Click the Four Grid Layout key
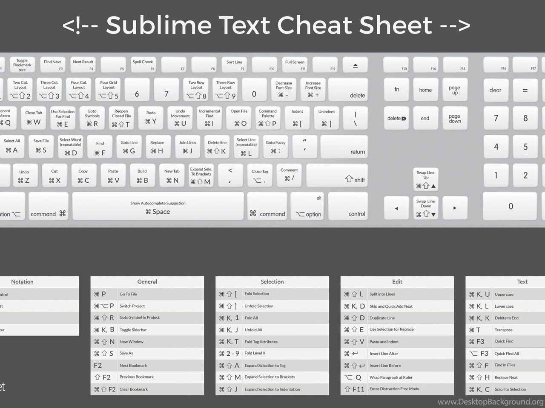 (x=108, y=90)
